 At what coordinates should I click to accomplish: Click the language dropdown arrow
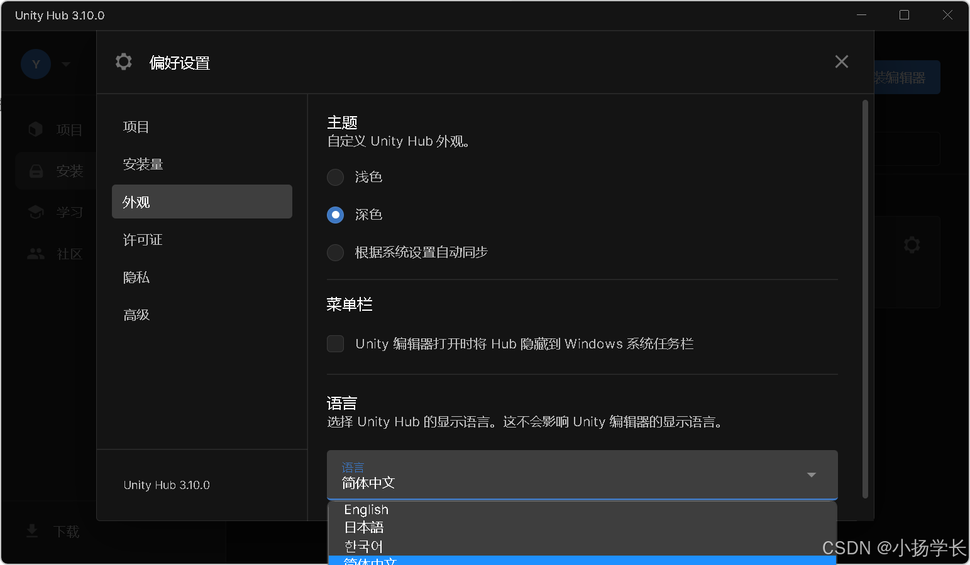pyautogui.click(x=812, y=475)
